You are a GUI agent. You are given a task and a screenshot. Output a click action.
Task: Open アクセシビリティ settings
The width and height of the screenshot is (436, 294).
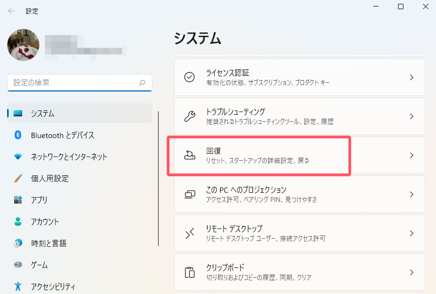(80, 286)
